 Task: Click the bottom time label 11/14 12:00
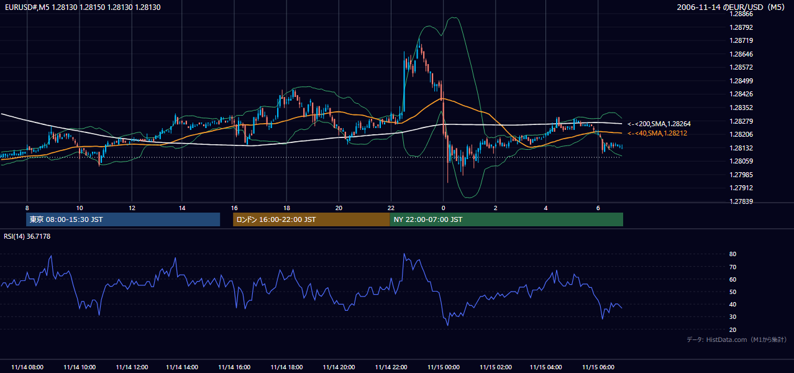131,367
